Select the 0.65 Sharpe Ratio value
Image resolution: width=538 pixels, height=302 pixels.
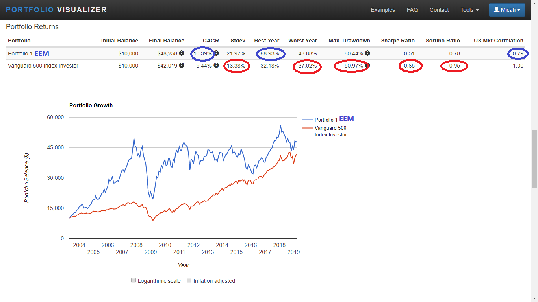(410, 66)
